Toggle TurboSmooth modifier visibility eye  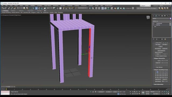pyautogui.click(x=154, y=23)
